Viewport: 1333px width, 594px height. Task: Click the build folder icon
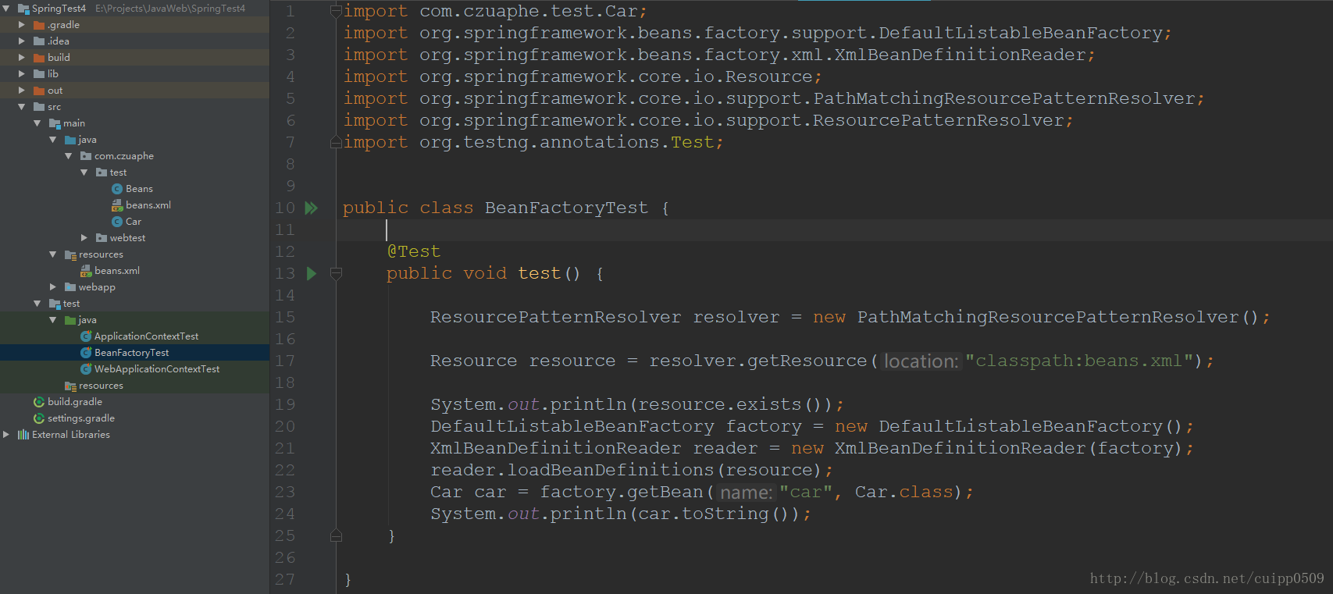[x=39, y=58]
